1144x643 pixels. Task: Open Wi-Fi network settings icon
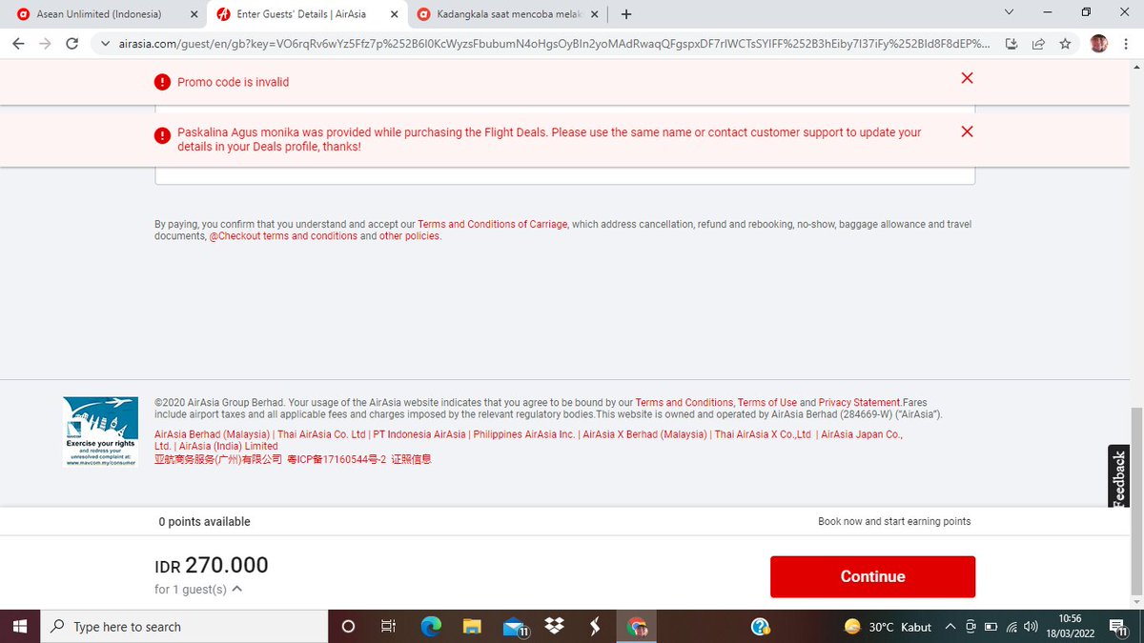point(1011,627)
